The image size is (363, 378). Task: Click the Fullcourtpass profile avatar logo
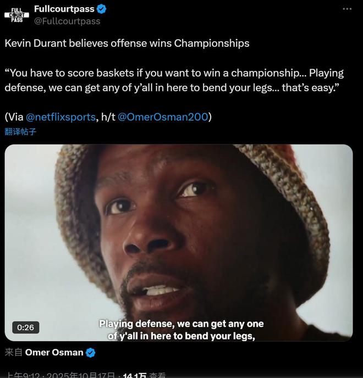tap(16, 14)
